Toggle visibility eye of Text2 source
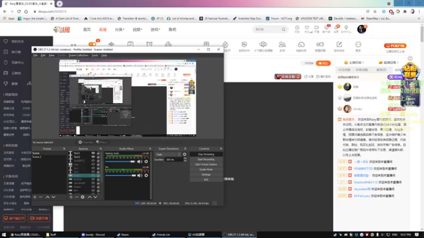 93,157
